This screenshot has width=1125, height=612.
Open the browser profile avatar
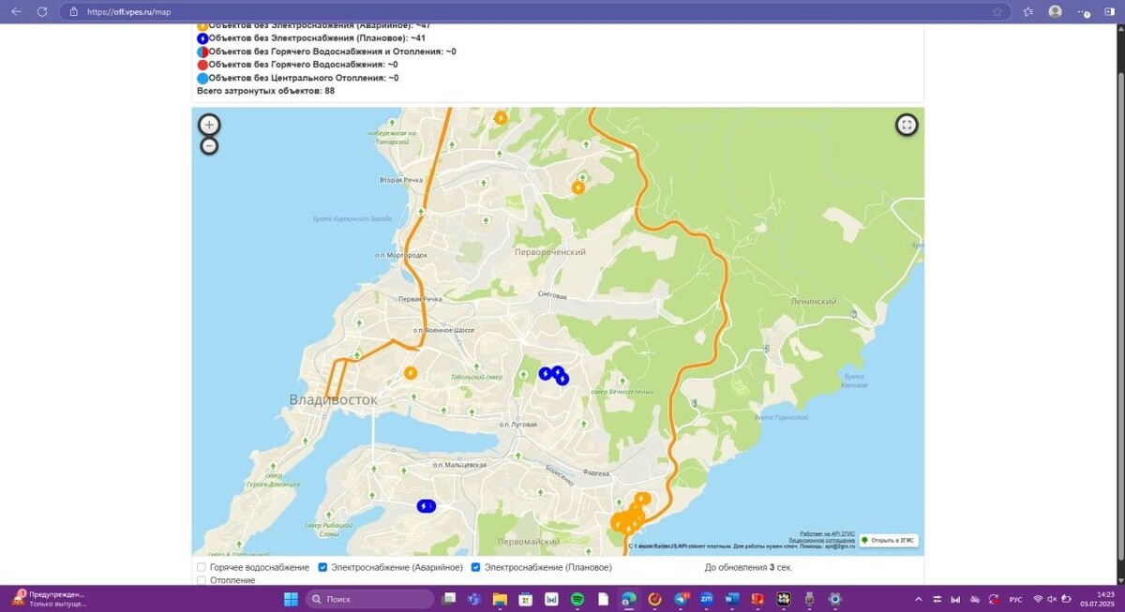point(1056,12)
